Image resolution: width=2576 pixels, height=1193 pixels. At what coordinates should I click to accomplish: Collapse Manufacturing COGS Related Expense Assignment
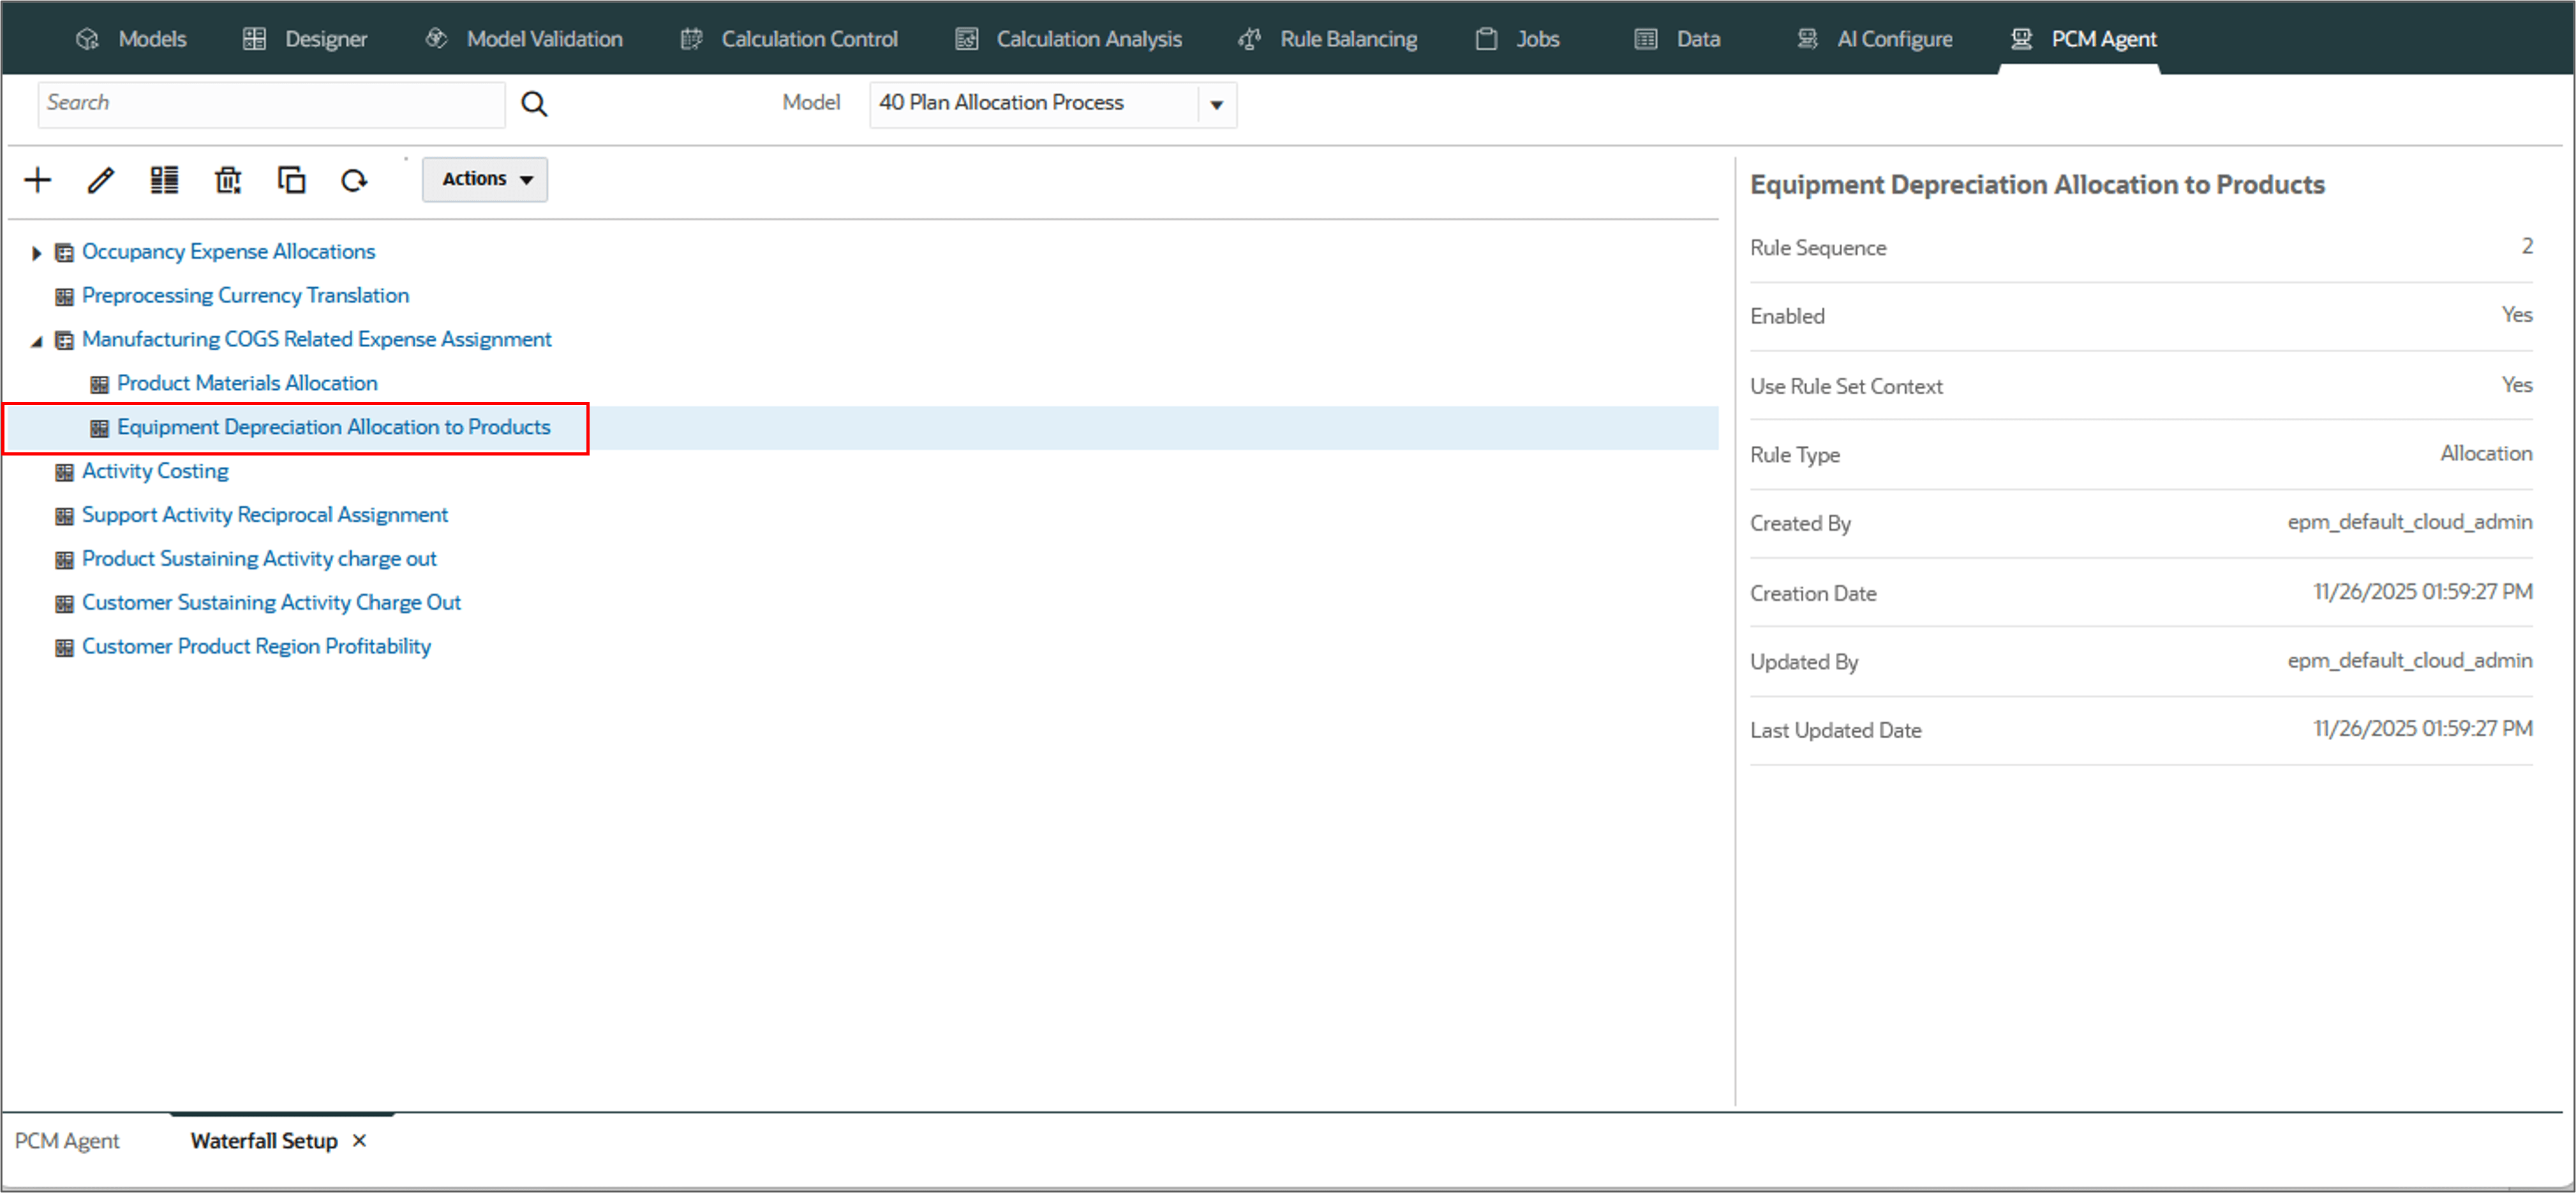[36, 341]
